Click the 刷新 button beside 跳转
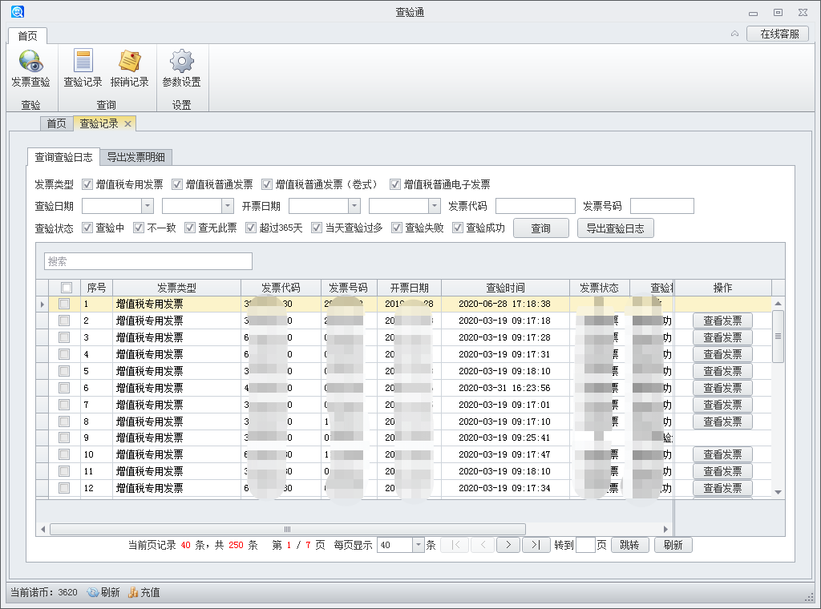This screenshot has width=821, height=609. pos(673,545)
